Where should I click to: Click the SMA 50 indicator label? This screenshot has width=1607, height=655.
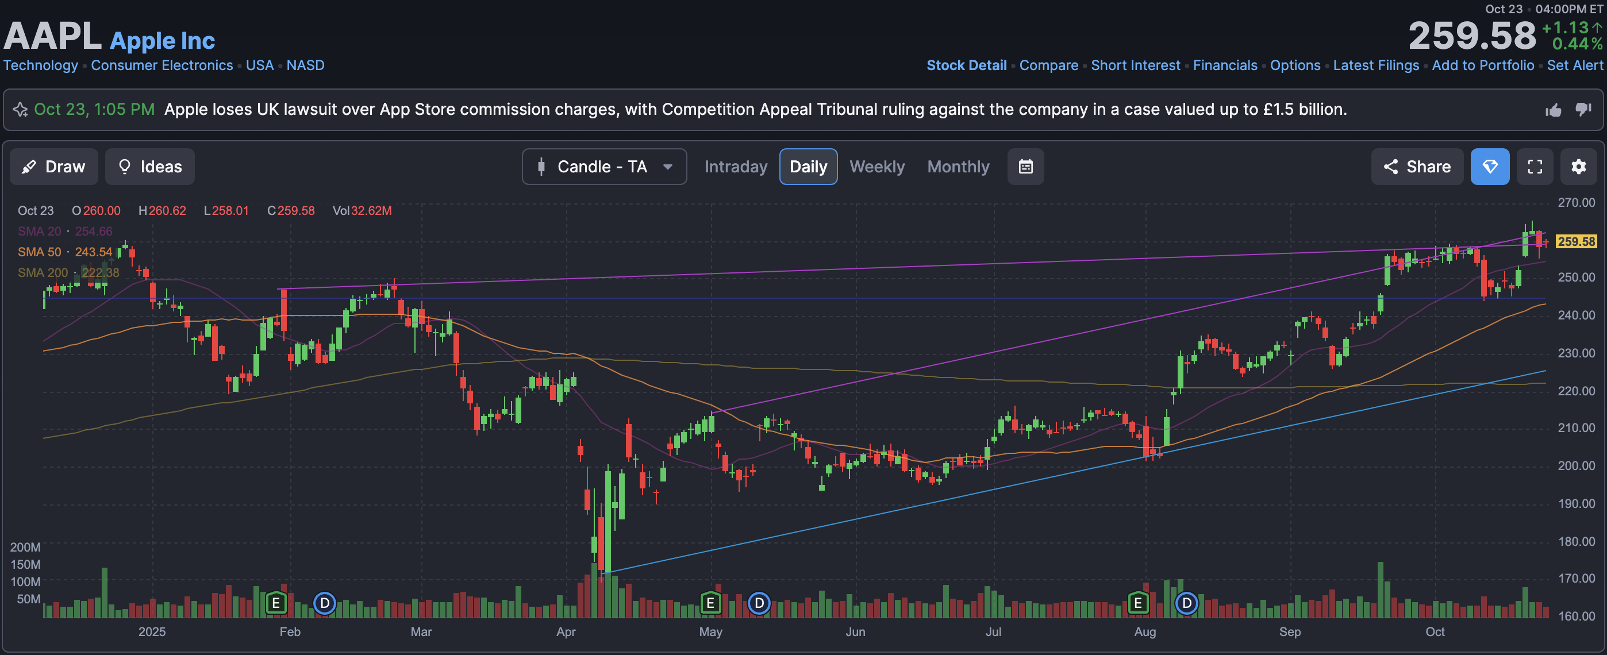pos(39,252)
